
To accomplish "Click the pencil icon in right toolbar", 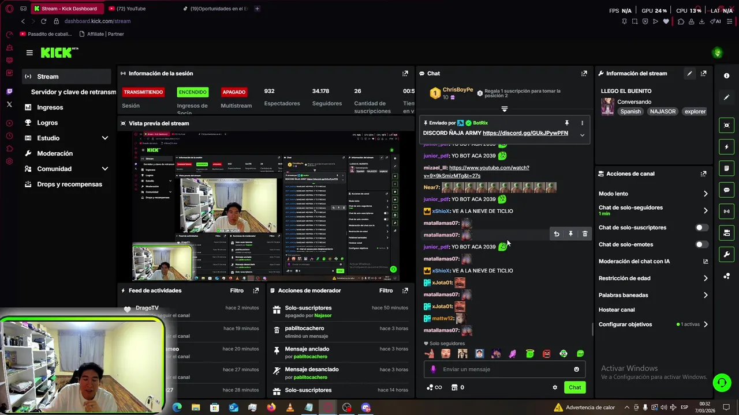I will coord(726,97).
